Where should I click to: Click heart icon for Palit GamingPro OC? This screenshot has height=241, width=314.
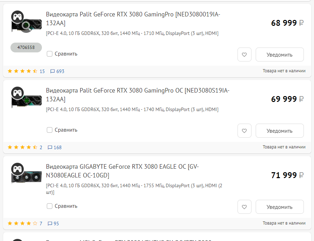pos(244,131)
